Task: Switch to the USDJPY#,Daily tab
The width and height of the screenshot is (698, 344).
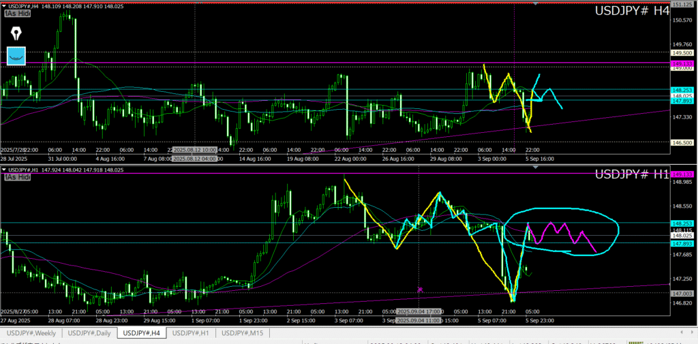Action: [x=89, y=333]
